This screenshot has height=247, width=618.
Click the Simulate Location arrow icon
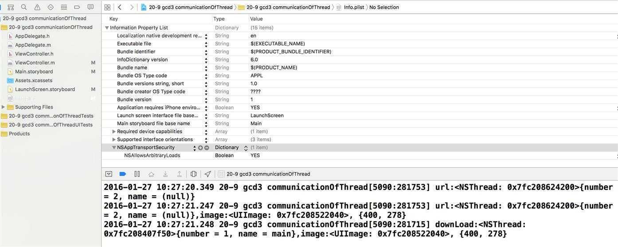[x=207, y=174]
